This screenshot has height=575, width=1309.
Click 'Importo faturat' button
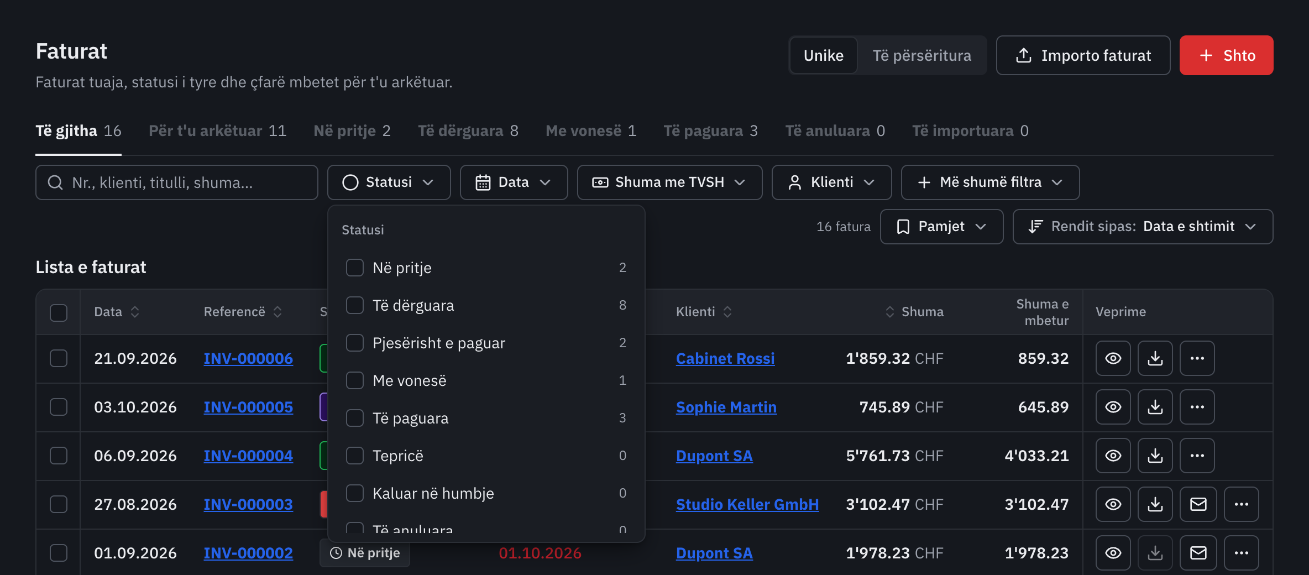pos(1083,55)
